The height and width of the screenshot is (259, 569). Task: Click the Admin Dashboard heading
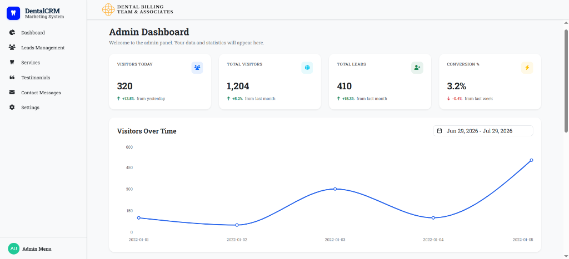[x=149, y=32]
